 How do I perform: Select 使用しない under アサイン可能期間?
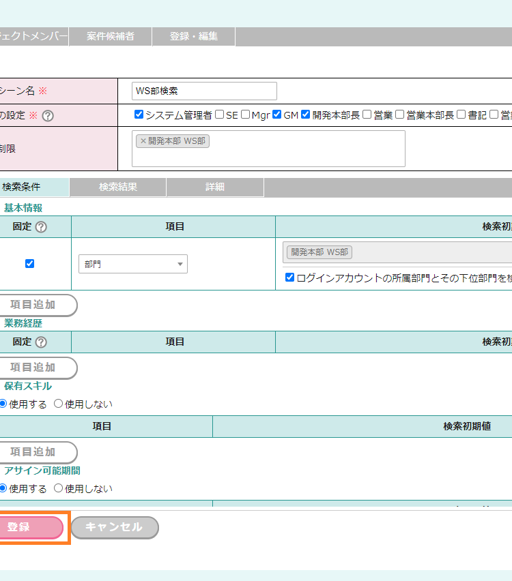tap(58, 488)
